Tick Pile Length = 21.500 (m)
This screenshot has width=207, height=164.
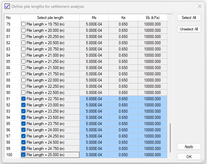(23, 67)
